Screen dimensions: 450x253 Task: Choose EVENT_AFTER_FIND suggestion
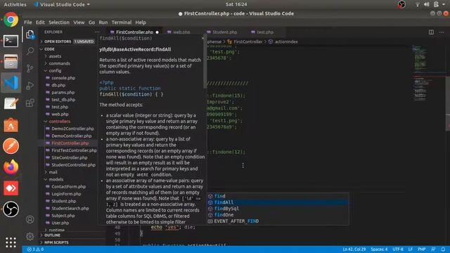[278, 221]
